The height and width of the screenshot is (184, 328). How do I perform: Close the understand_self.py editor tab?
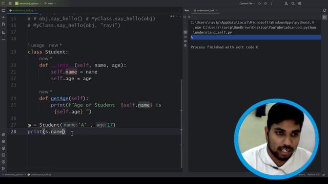click(x=35, y=10)
